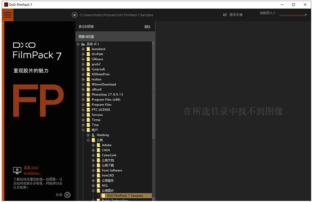
Task: Click the lihaibing user icon
Action: point(93,135)
